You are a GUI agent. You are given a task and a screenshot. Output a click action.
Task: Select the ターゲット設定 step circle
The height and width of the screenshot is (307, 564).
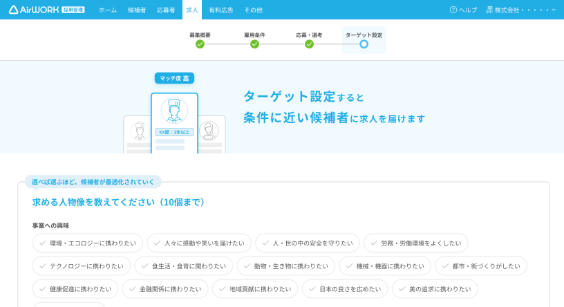364,44
